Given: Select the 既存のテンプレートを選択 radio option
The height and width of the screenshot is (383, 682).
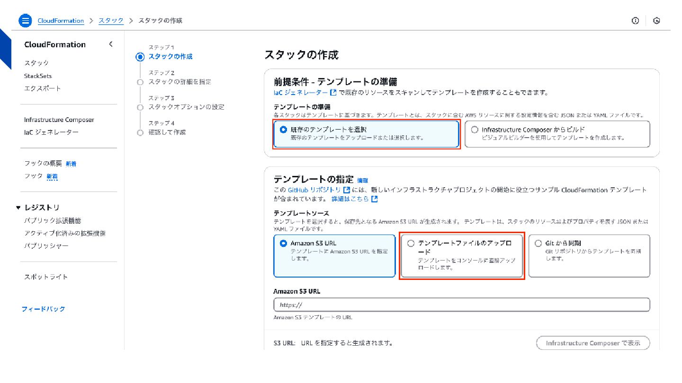Looking at the screenshot, I should click(x=284, y=129).
